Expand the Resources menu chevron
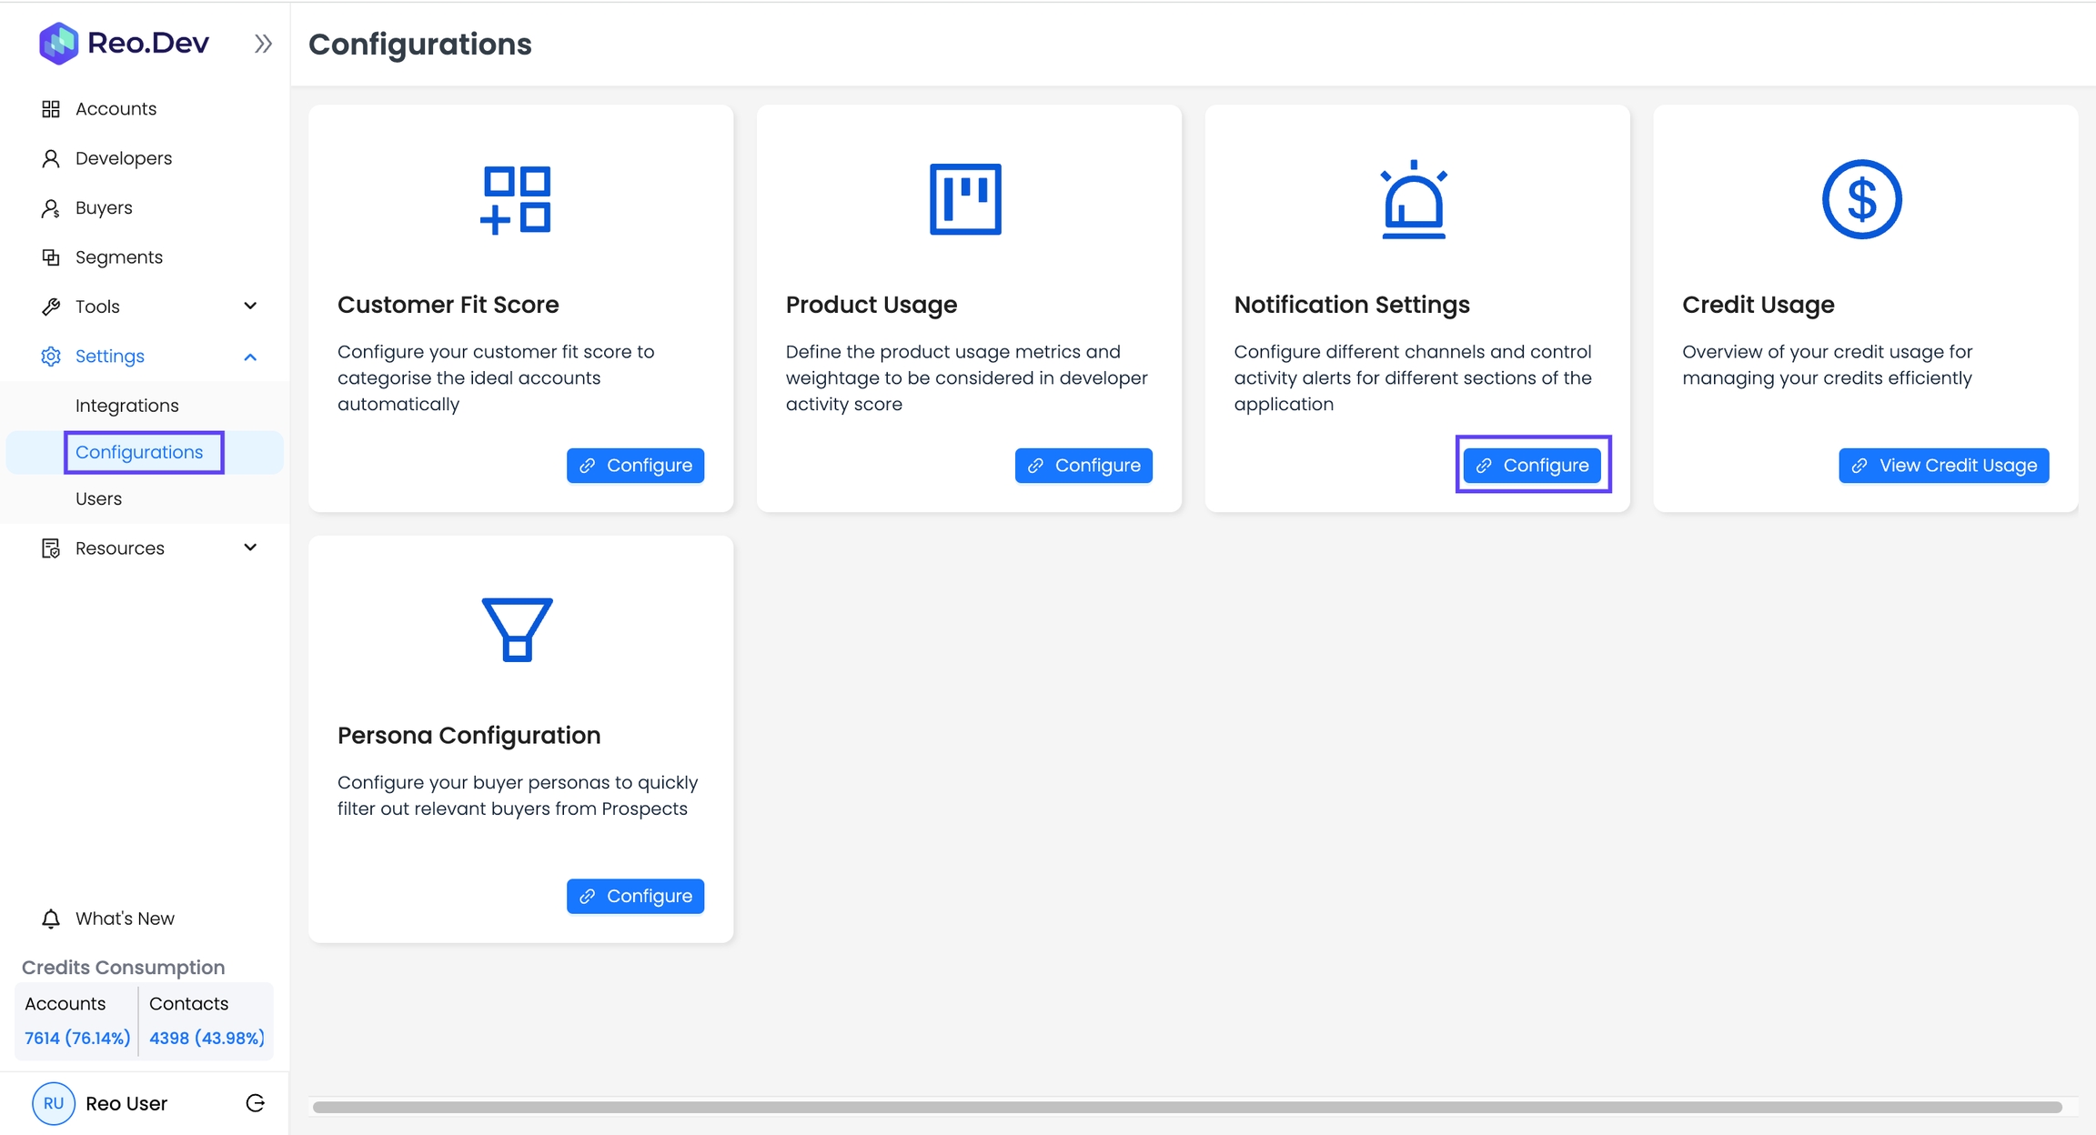The height and width of the screenshot is (1135, 2096). click(x=250, y=547)
